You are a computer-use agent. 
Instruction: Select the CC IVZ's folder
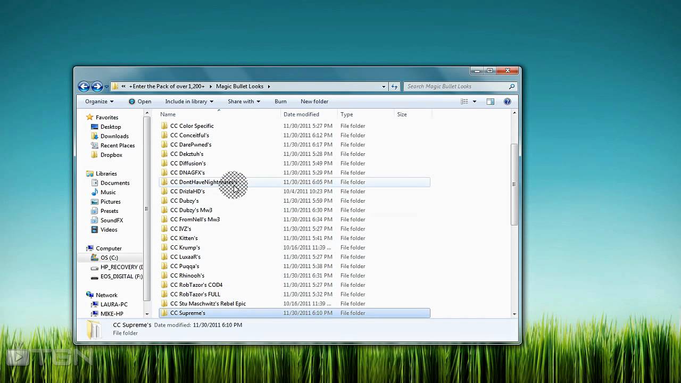pyautogui.click(x=294, y=229)
